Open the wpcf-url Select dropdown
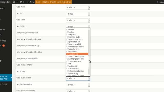Image resolution: width=164 pixels, height=92 pixels. pyautogui.click(x=78, y=14)
